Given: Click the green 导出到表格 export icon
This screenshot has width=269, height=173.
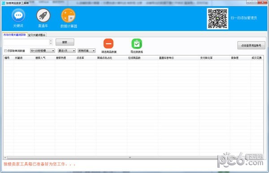Looking at the screenshot, I should point(137,44).
